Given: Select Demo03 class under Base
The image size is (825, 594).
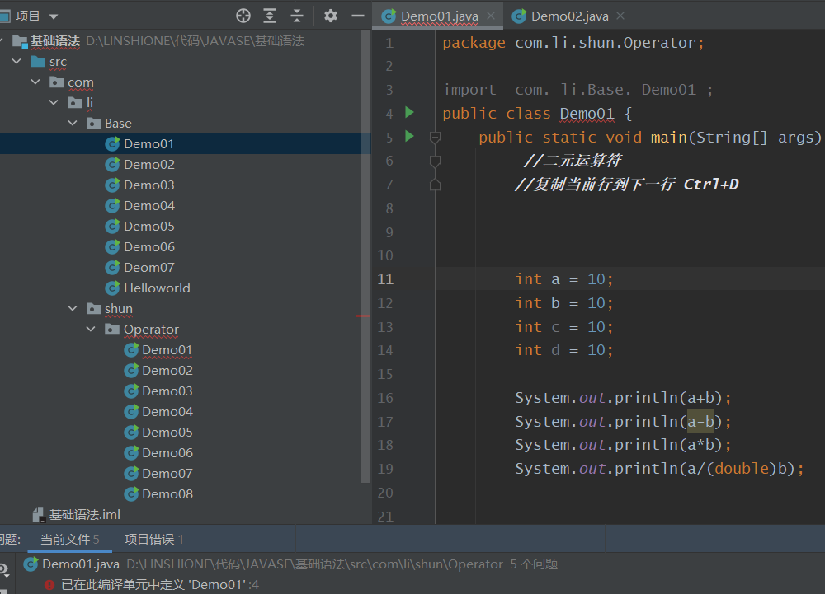Looking at the screenshot, I should point(148,185).
